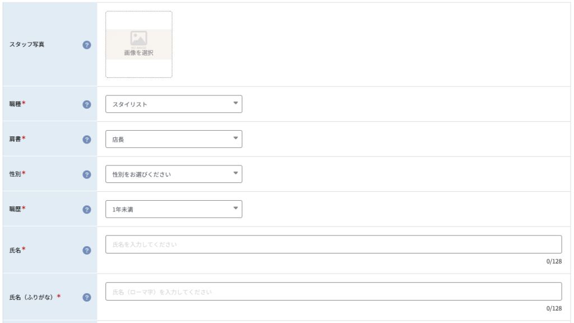Click the NO IMAGE placeholder picture icon
This screenshot has height=323, width=574.
139,39
